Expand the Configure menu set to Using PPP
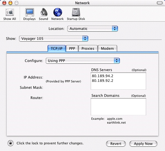The width and height of the screenshot is (165, 151). click(x=83, y=61)
